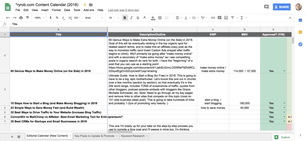The image size is (306, 141).
Task: Open Google Tasks checkmark icon
Action: point(300,44)
